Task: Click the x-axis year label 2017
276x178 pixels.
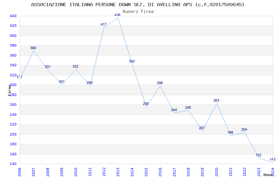Action: coord(174,172)
